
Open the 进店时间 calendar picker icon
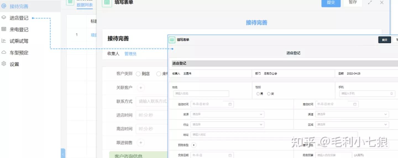click(x=230, y=104)
